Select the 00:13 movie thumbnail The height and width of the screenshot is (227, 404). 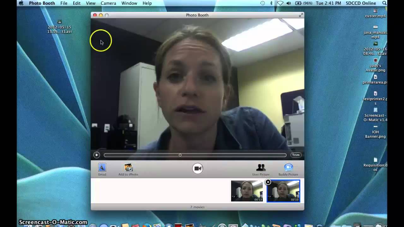[x=247, y=191]
